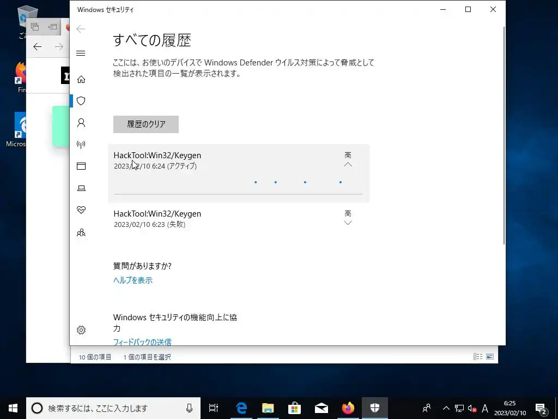Image resolution: width=558 pixels, height=419 pixels.
Task: Click the 履歴のクリア button
Action: (146, 124)
